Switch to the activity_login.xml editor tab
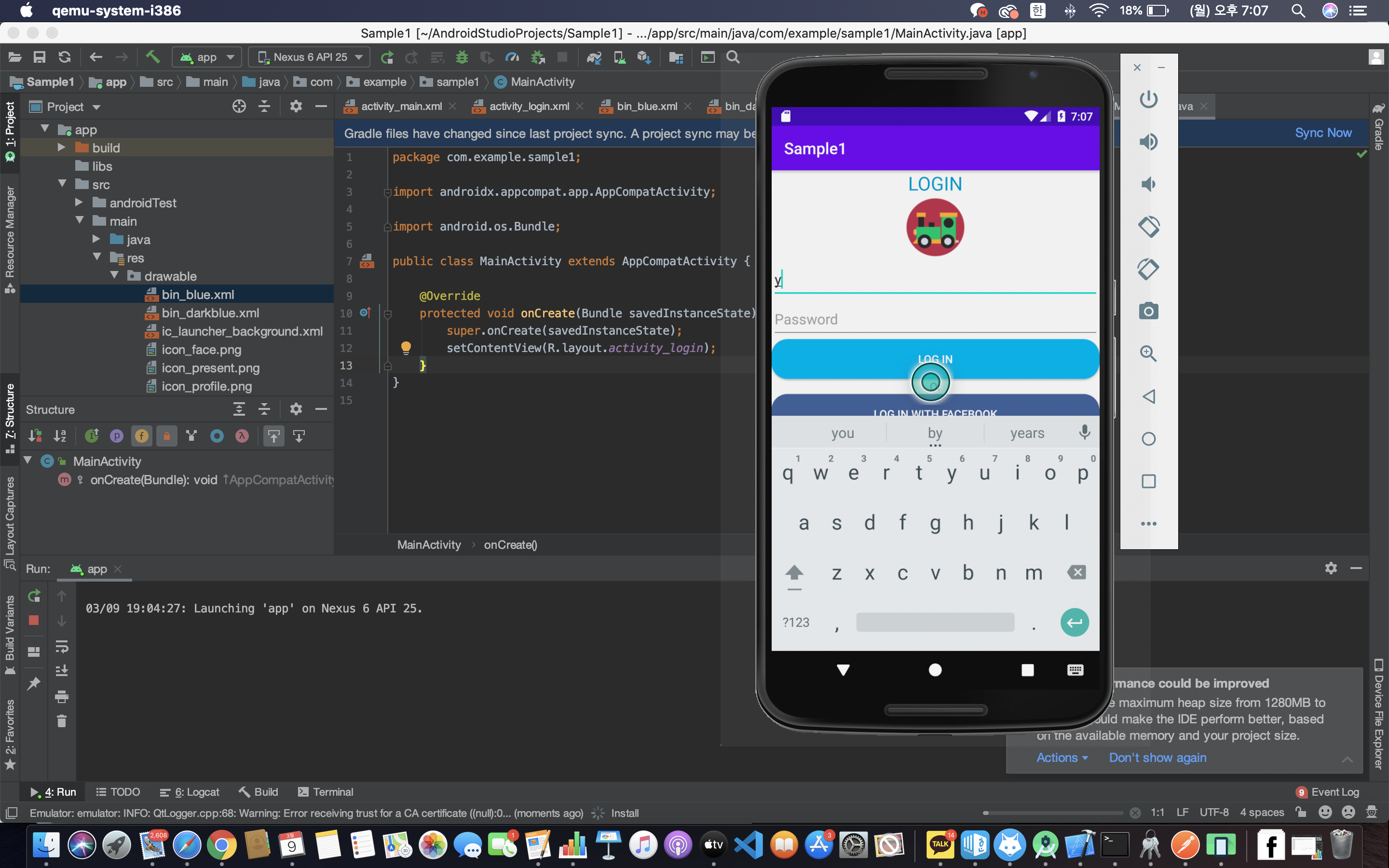The width and height of the screenshot is (1389, 868). 528,106
